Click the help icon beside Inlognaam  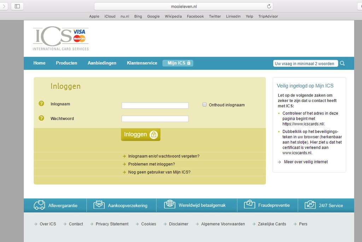point(41,103)
